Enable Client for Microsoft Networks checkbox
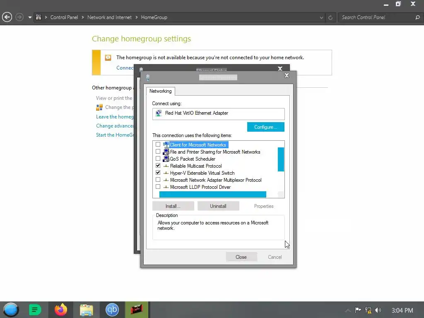424x318 pixels. click(x=158, y=145)
